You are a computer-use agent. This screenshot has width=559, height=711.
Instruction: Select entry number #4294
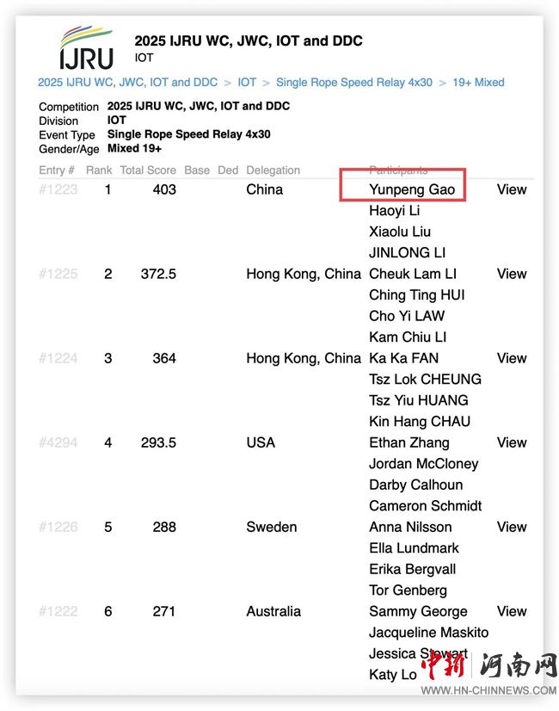(58, 442)
